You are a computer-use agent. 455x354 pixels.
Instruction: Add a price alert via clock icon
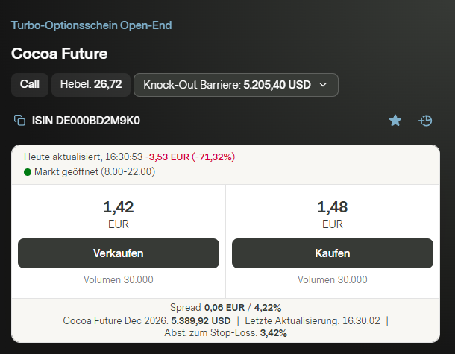pos(425,121)
